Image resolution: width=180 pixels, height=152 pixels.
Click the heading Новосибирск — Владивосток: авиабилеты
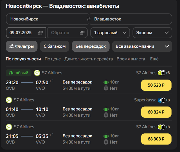[x=62, y=6]
